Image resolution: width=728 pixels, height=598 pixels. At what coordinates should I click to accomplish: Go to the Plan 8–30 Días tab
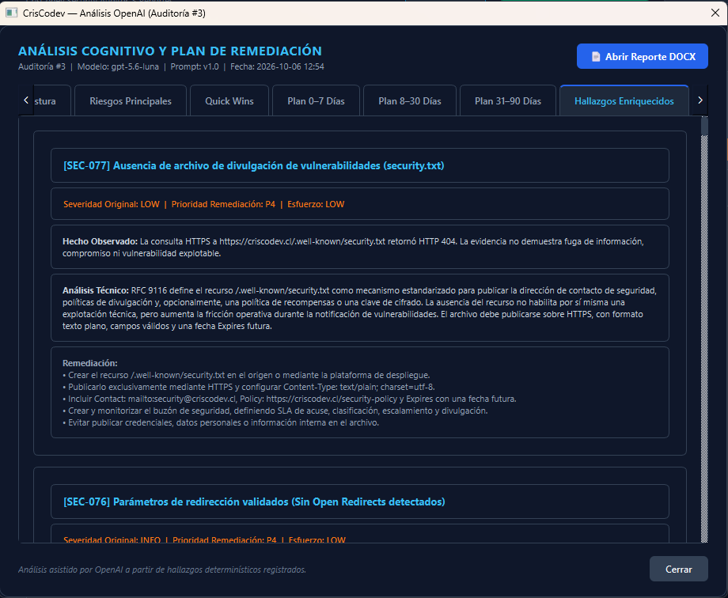[410, 100]
